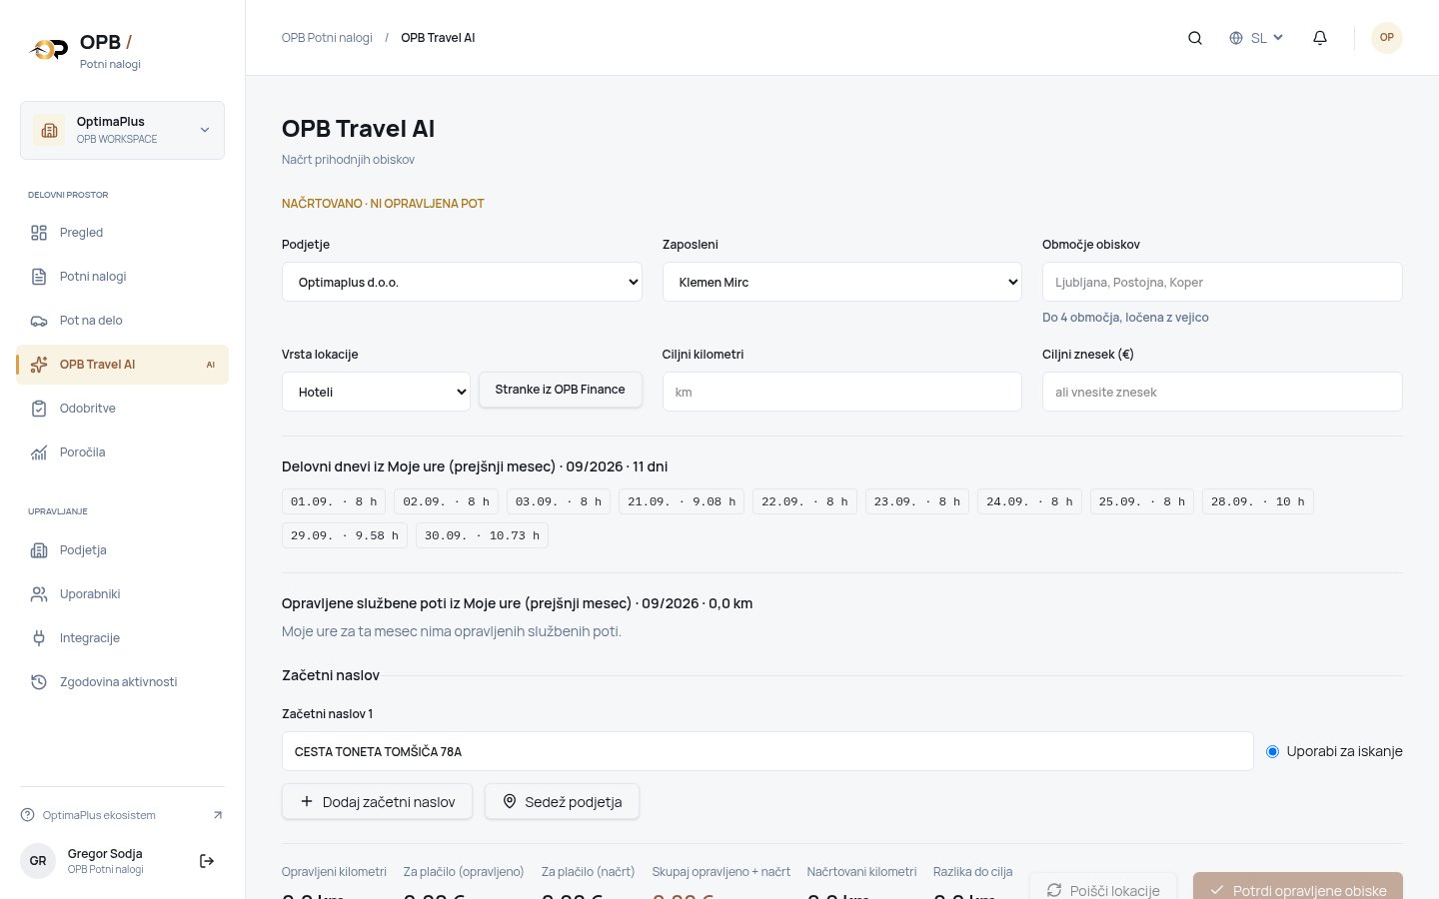Click the external link arrow icon
The width and height of the screenshot is (1439, 899).
(218, 815)
